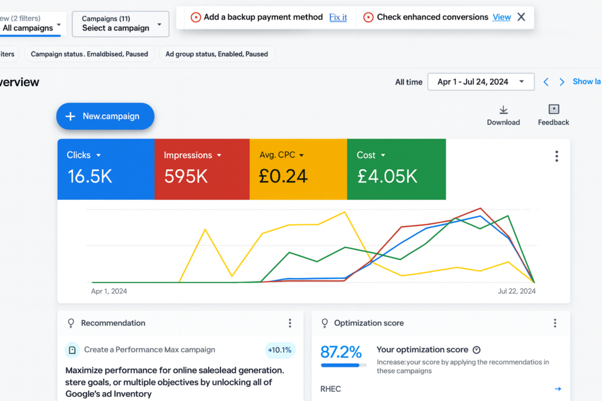Click the View enhanced conversions link
The height and width of the screenshot is (401, 602).
point(501,17)
